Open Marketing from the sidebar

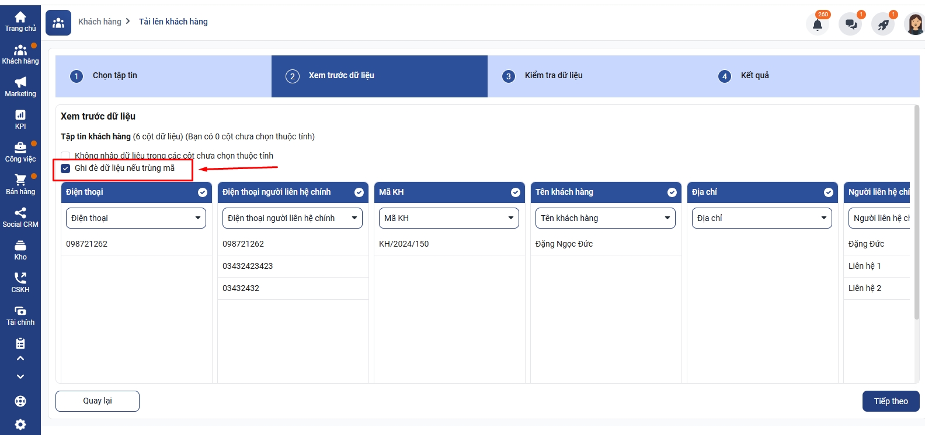pyautogui.click(x=20, y=87)
